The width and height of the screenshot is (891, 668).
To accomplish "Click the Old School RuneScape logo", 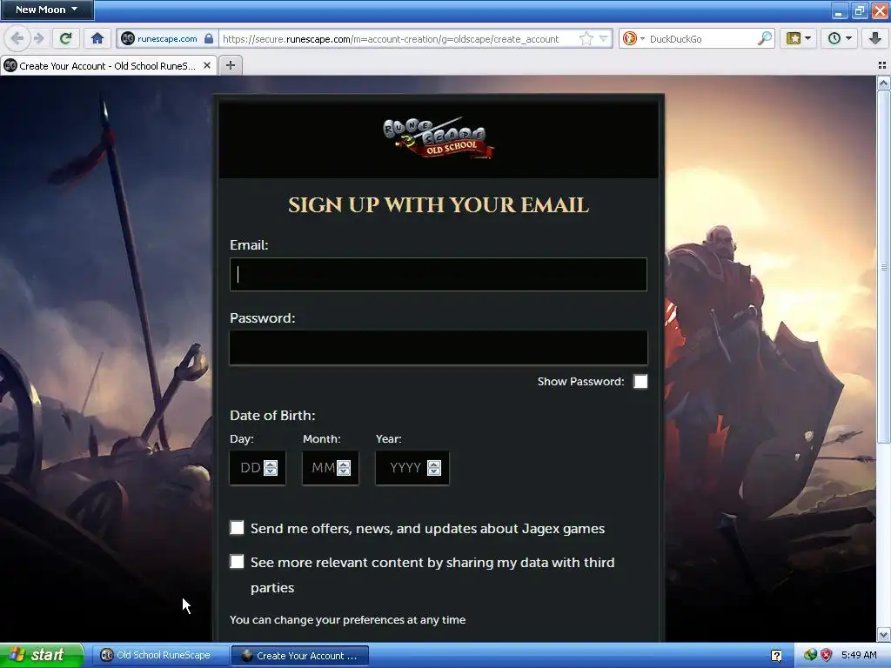I will coord(439,138).
